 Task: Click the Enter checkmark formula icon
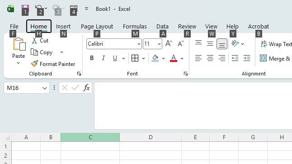(x=75, y=88)
